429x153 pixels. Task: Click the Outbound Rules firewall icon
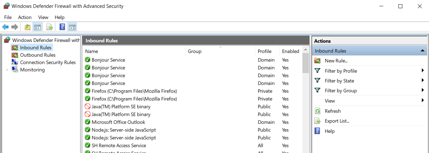point(15,55)
